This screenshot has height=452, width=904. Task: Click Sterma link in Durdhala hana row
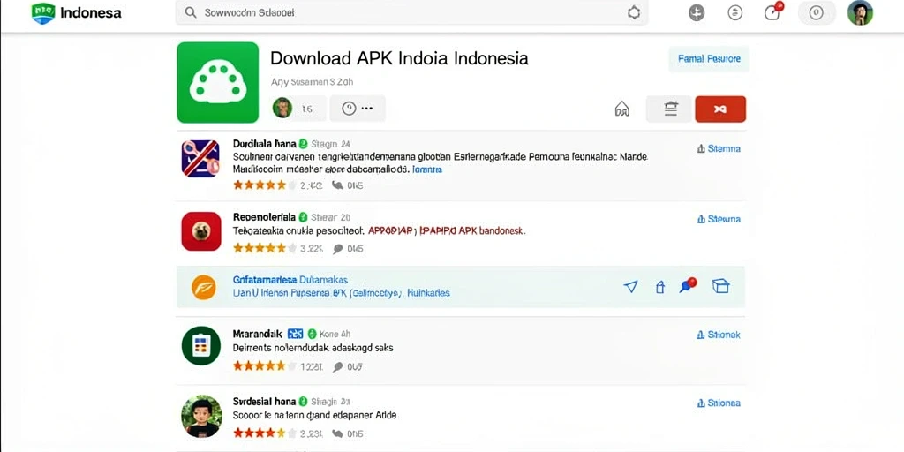719,148
